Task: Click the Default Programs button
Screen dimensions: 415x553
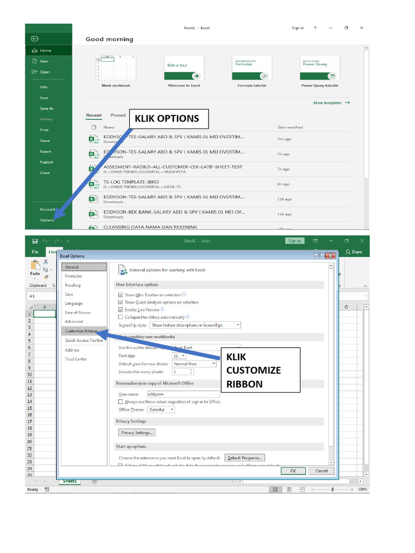Action: coord(245,458)
